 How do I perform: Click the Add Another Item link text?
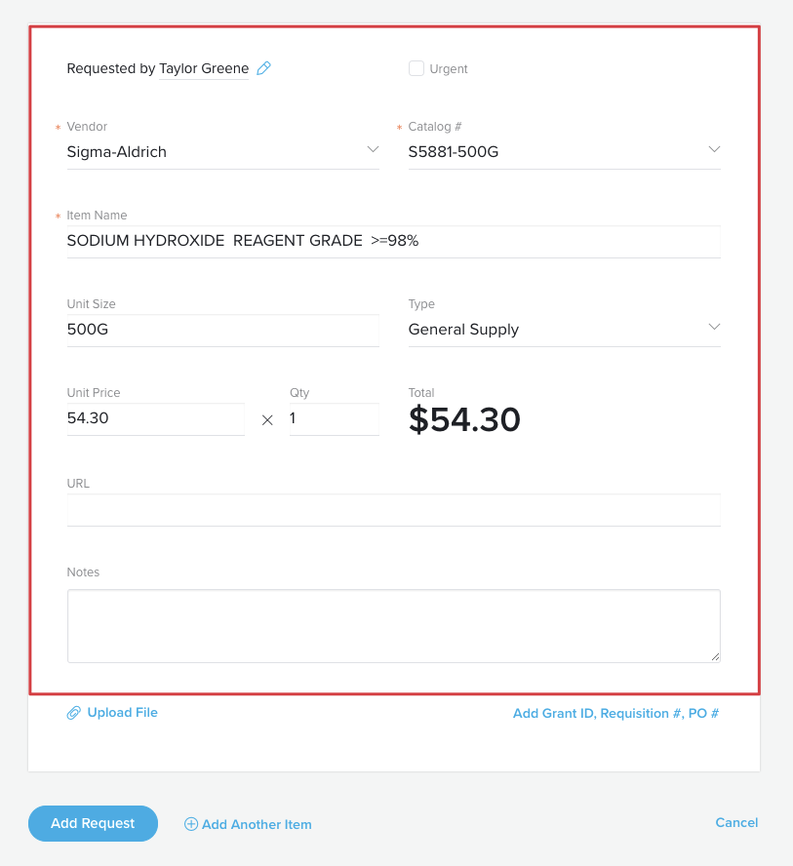point(257,825)
